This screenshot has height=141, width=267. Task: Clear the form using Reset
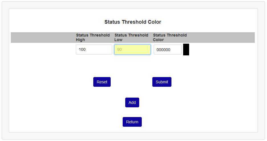(102, 82)
